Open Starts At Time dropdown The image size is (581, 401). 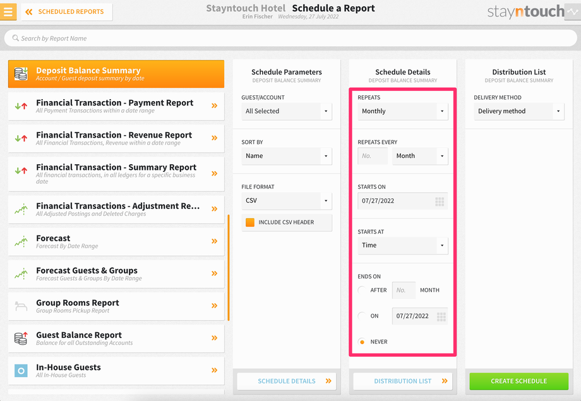click(403, 246)
